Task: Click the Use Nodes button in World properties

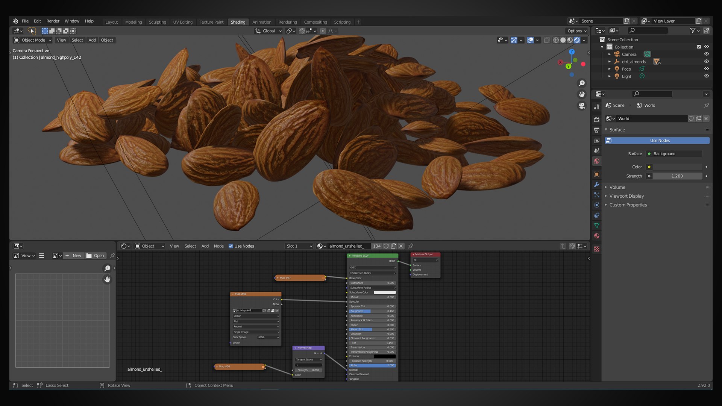Action: (x=657, y=141)
